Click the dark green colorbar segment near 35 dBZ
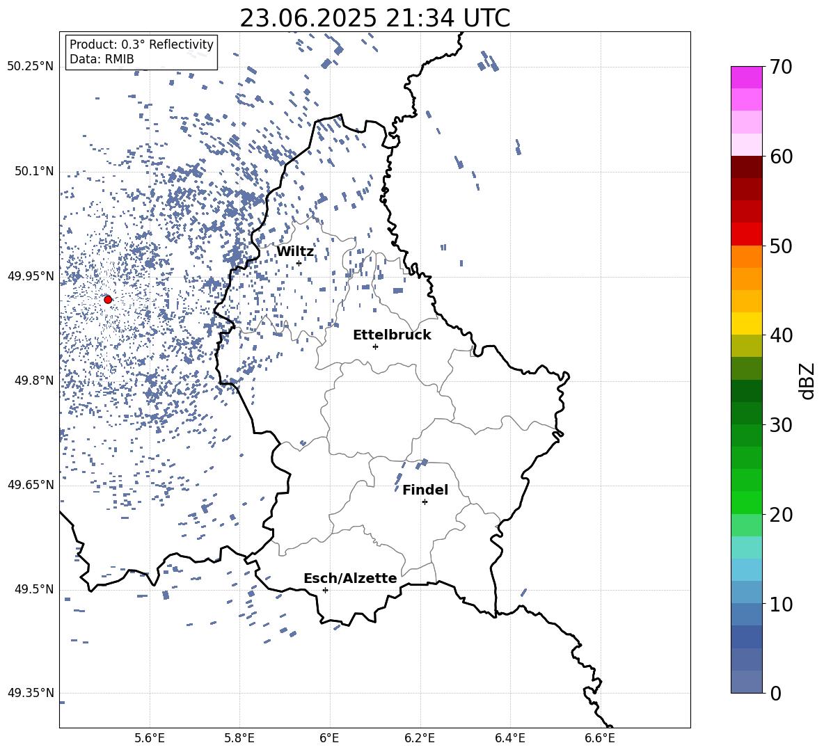824x752 pixels. tap(747, 391)
